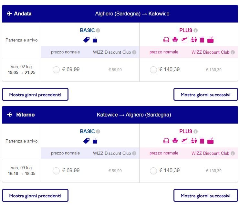Show next days for the Andata flight
Viewport: 240px width, 205px height.
(x=205, y=94)
